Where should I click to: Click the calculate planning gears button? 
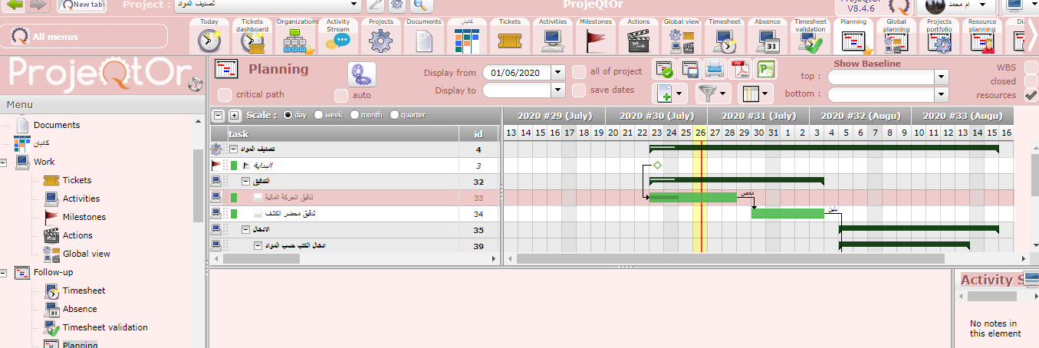362,74
